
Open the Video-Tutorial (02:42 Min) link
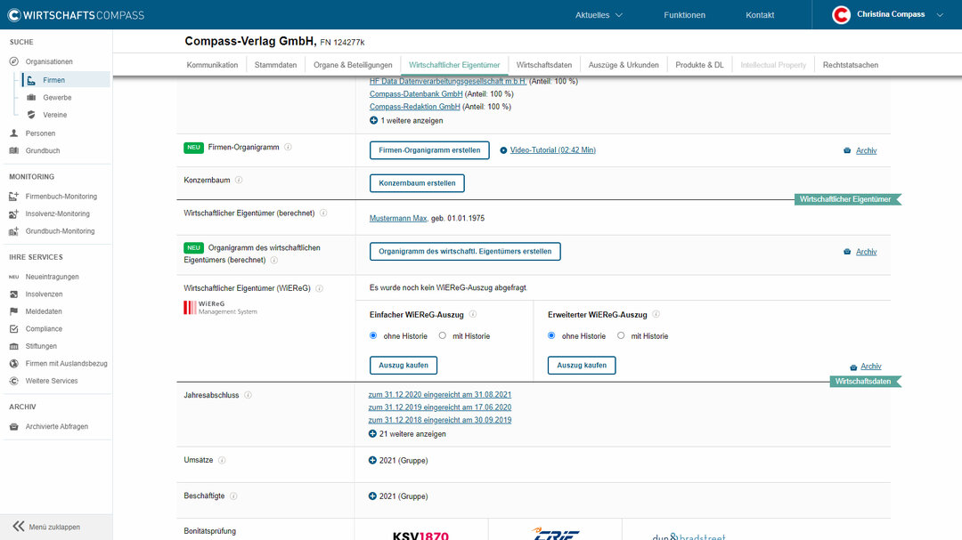[x=553, y=150]
